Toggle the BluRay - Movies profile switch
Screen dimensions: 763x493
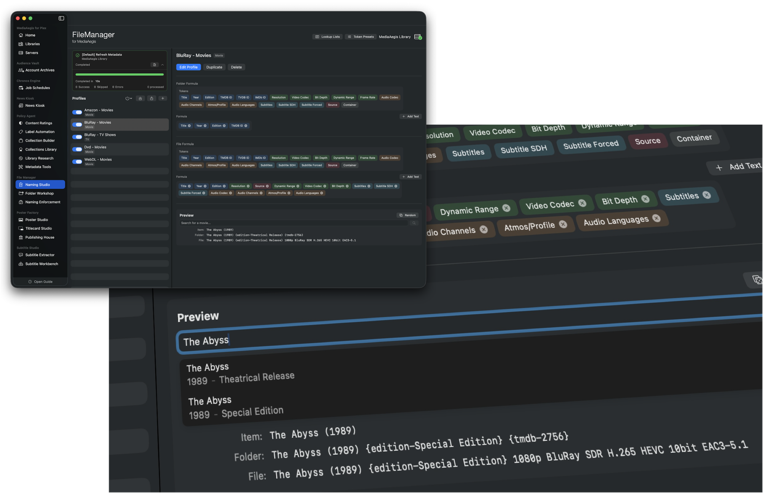[x=77, y=125]
